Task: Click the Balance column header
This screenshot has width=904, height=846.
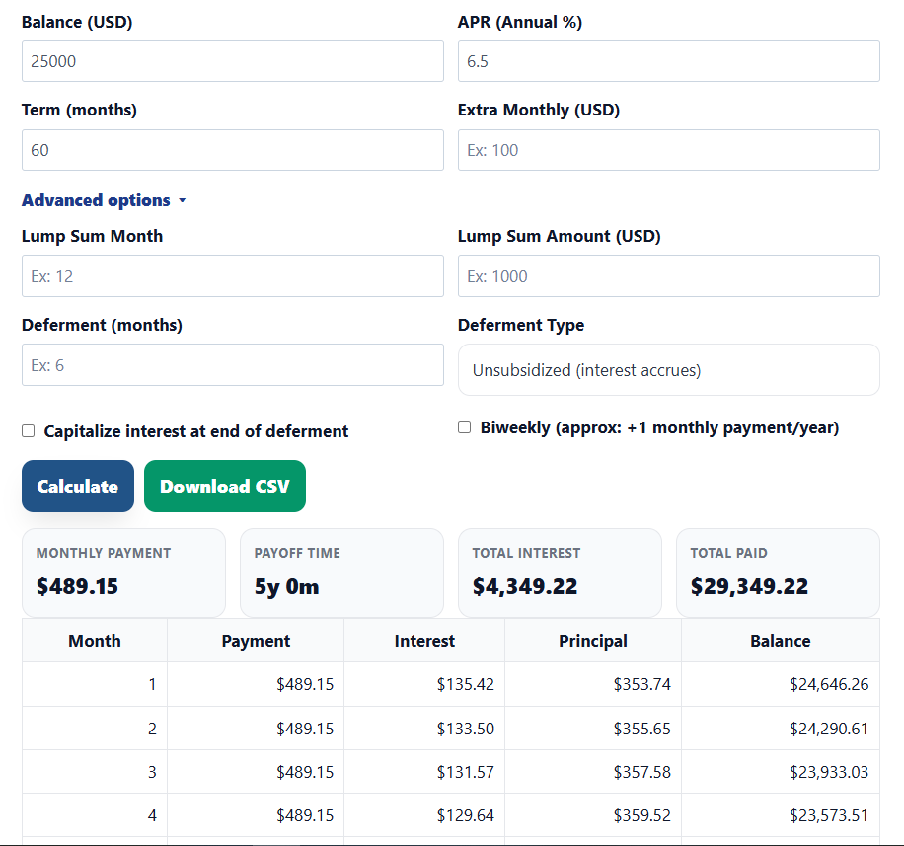Action: pos(780,641)
